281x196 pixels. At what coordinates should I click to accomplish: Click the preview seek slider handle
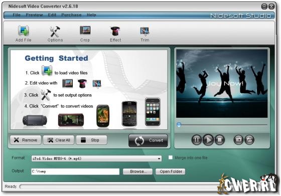click(x=179, y=125)
